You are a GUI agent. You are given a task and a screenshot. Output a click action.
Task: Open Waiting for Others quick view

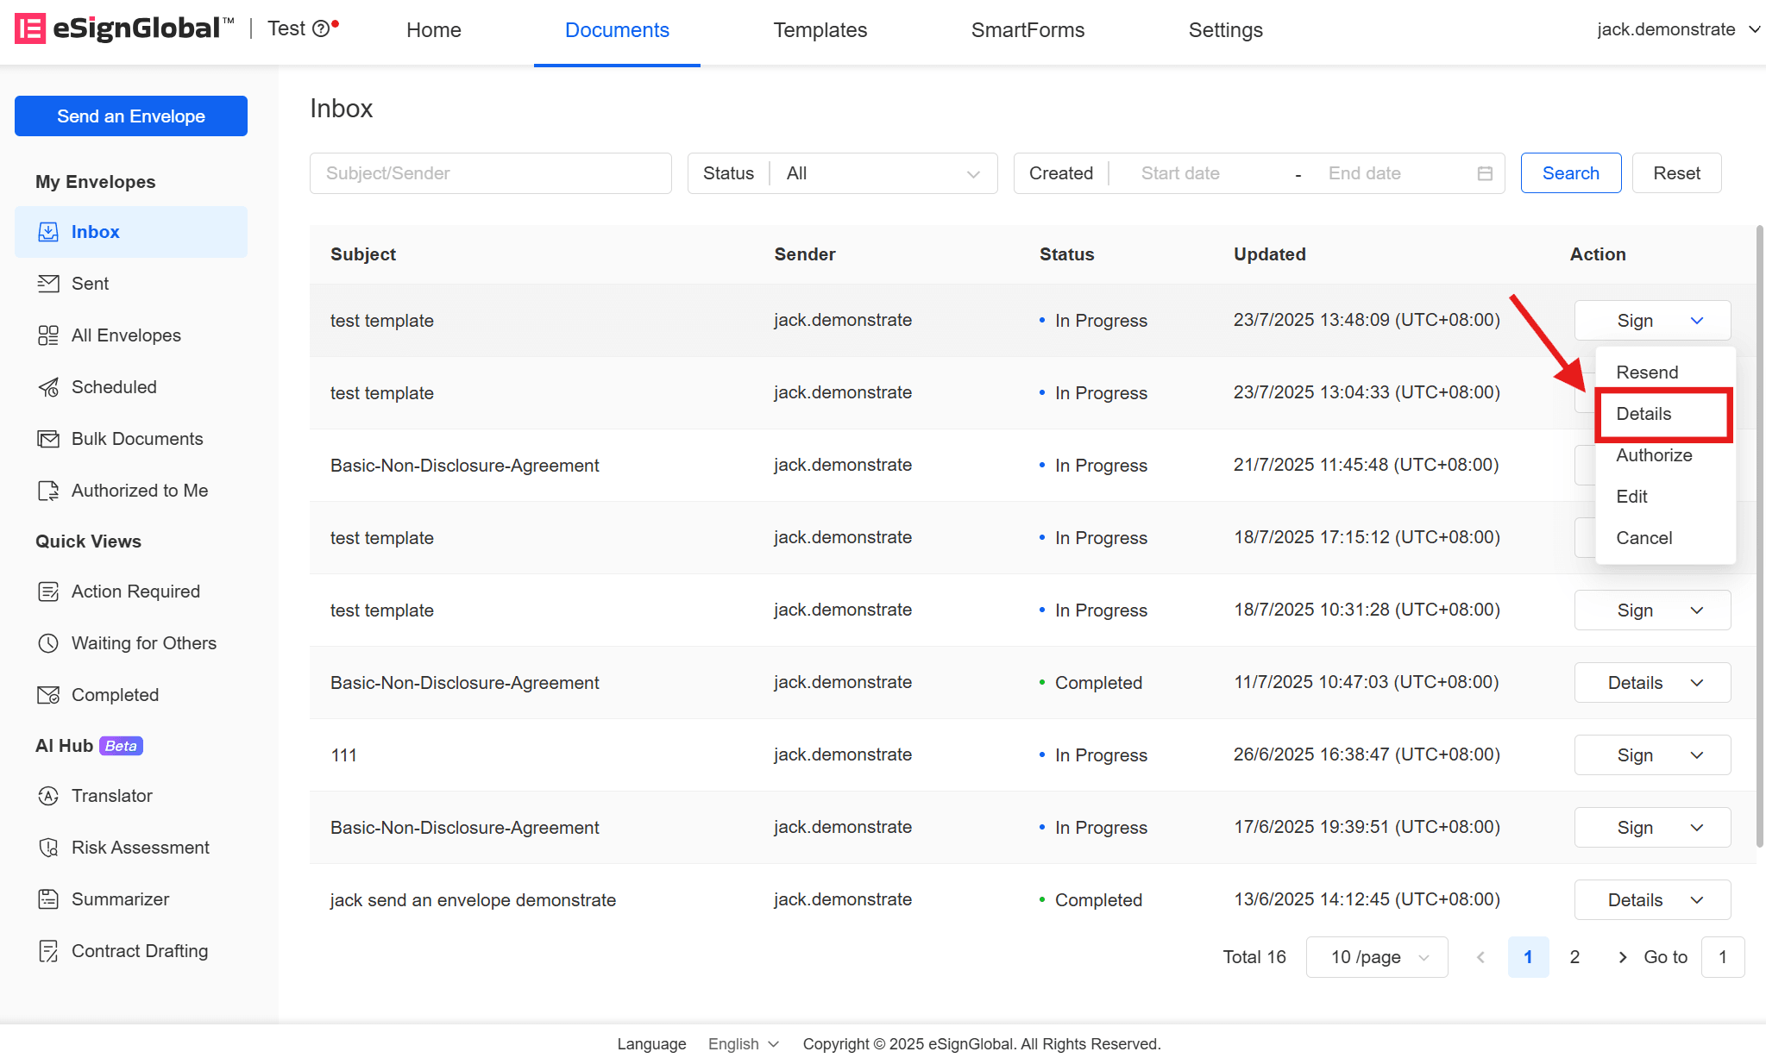click(131, 643)
